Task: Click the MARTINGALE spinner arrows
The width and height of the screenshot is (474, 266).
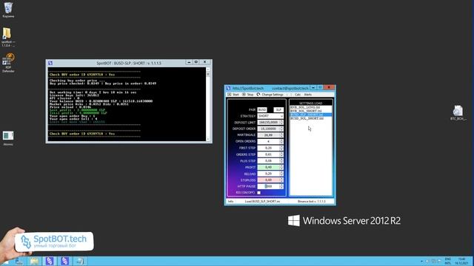Action: point(281,135)
